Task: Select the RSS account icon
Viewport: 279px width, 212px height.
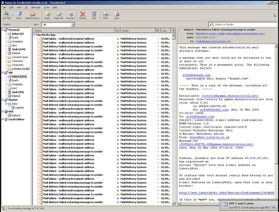Action: tap(6, 111)
